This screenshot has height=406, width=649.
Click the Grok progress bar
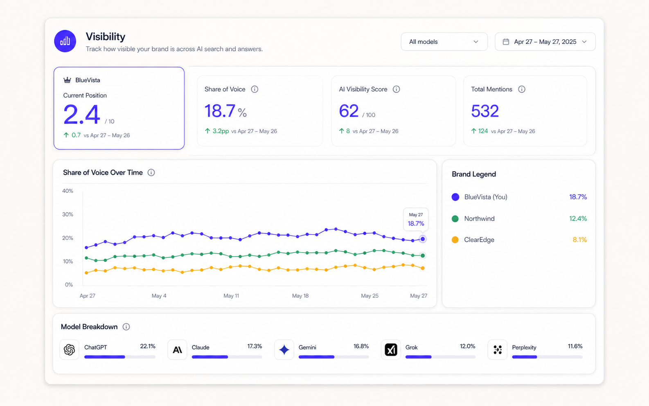(x=441, y=357)
